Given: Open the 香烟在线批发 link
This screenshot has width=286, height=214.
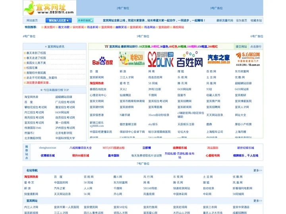Looking at the screenshot, I should (x=98, y=89).
